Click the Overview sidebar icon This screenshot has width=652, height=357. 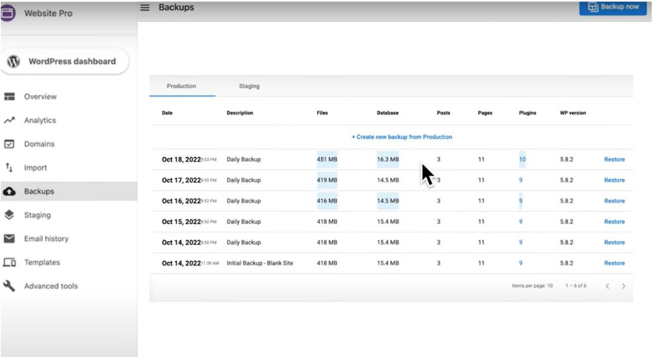coord(9,97)
